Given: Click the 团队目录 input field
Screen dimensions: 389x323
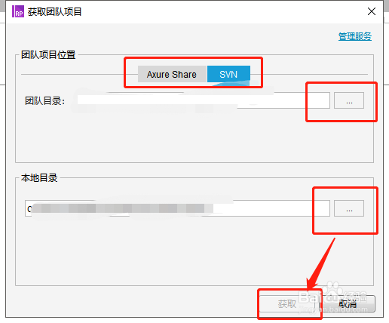Looking at the screenshot, I should tap(203, 100).
